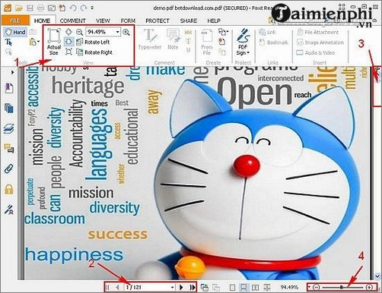Select Continuous page view mode
Image resolution: width=382 pixels, height=293 pixels.
[x=244, y=288]
